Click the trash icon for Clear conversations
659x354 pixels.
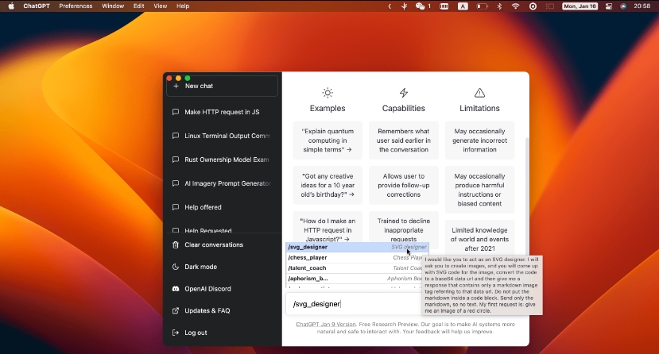(176, 244)
